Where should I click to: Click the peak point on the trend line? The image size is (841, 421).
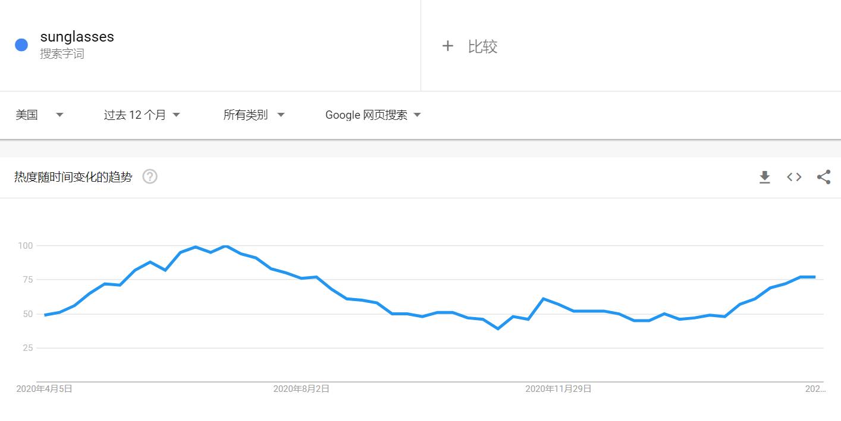pos(225,245)
